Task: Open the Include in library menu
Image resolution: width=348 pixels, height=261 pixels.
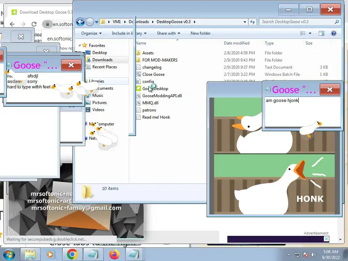Action: coord(129,33)
